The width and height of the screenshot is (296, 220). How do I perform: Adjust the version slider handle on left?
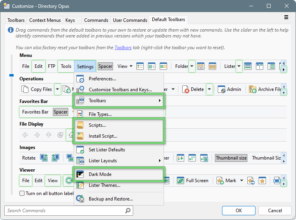(12, 75)
